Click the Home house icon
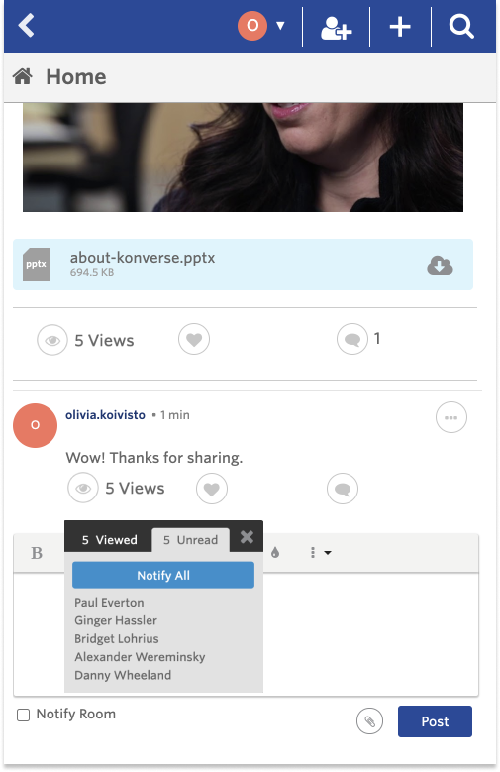The height and width of the screenshot is (772, 500). coord(23,77)
